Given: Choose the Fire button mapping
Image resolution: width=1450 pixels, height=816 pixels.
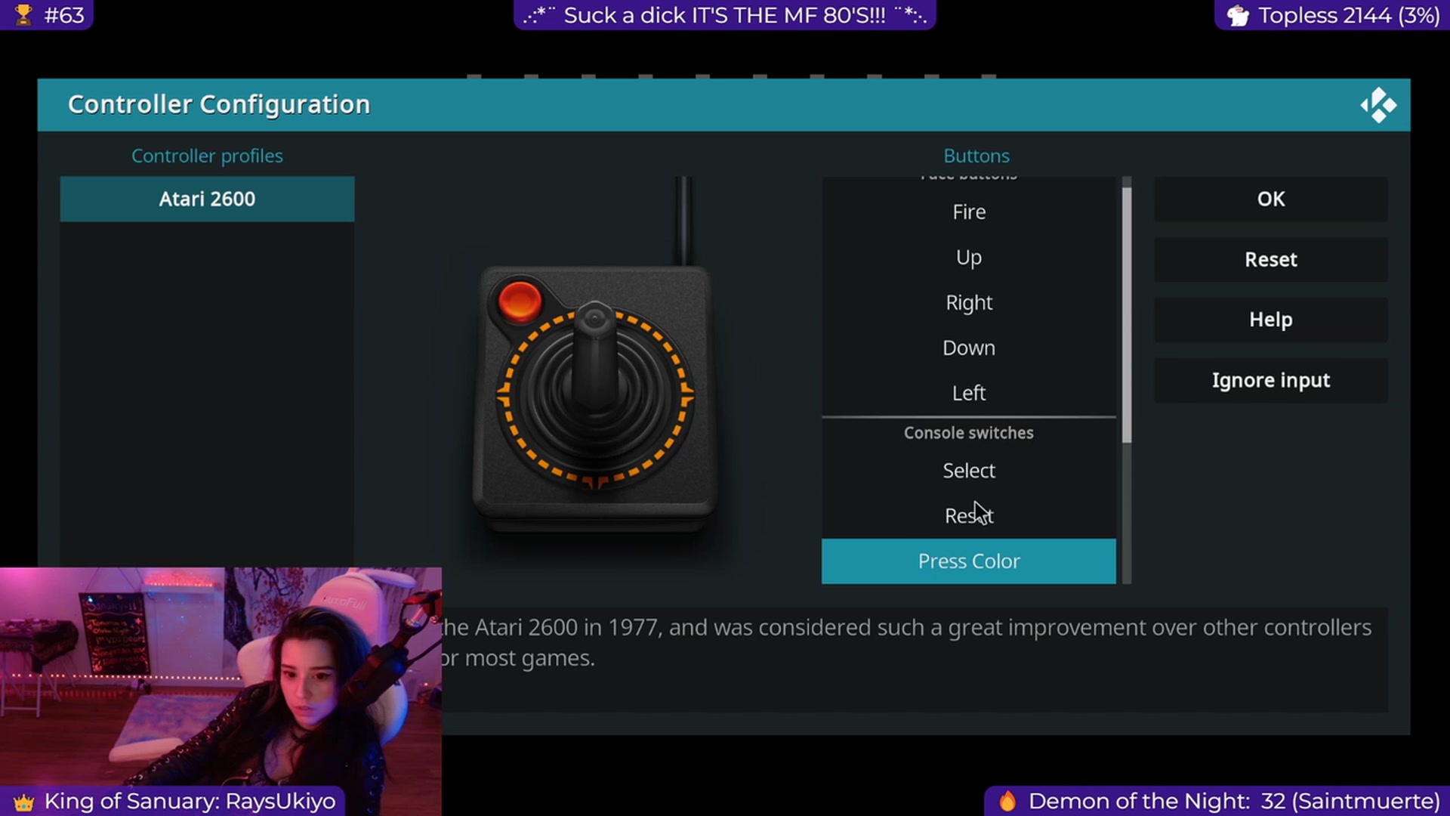Looking at the screenshot, I should [968, 212].
